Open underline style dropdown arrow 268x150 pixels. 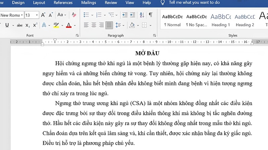(x=13, y=26)
